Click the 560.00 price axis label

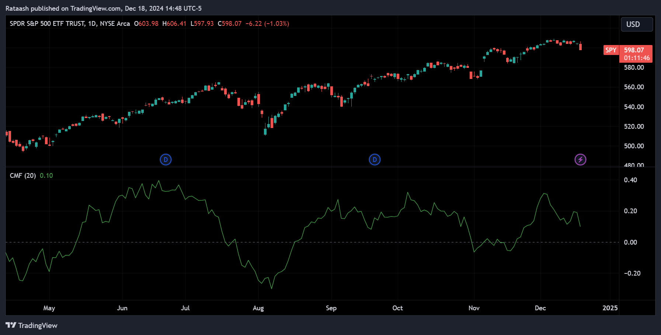pyautogui.click(x=634, y=87)
